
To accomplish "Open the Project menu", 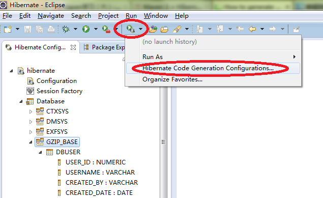I will [x=108, y=16].
